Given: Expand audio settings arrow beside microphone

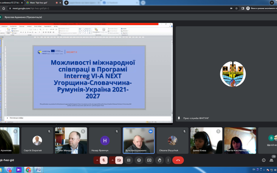Looking at the screenshot, I should (x=97, y=160).
